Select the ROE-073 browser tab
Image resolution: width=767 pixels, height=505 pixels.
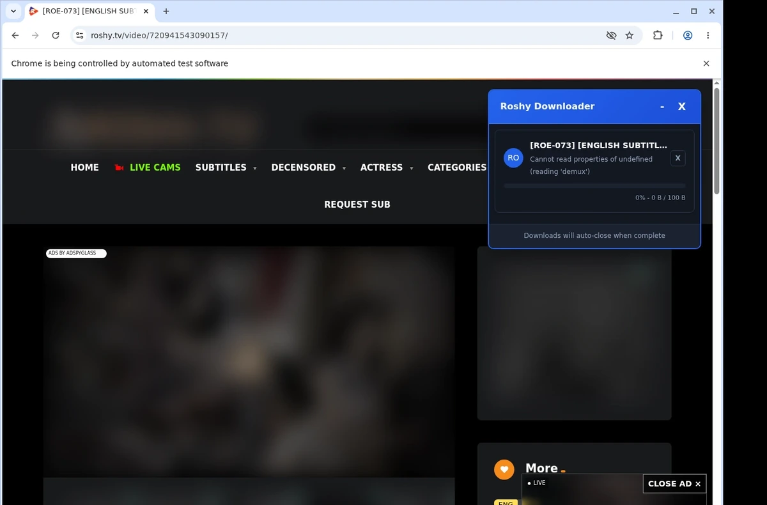pyautogui.click(x=89, y=12)
